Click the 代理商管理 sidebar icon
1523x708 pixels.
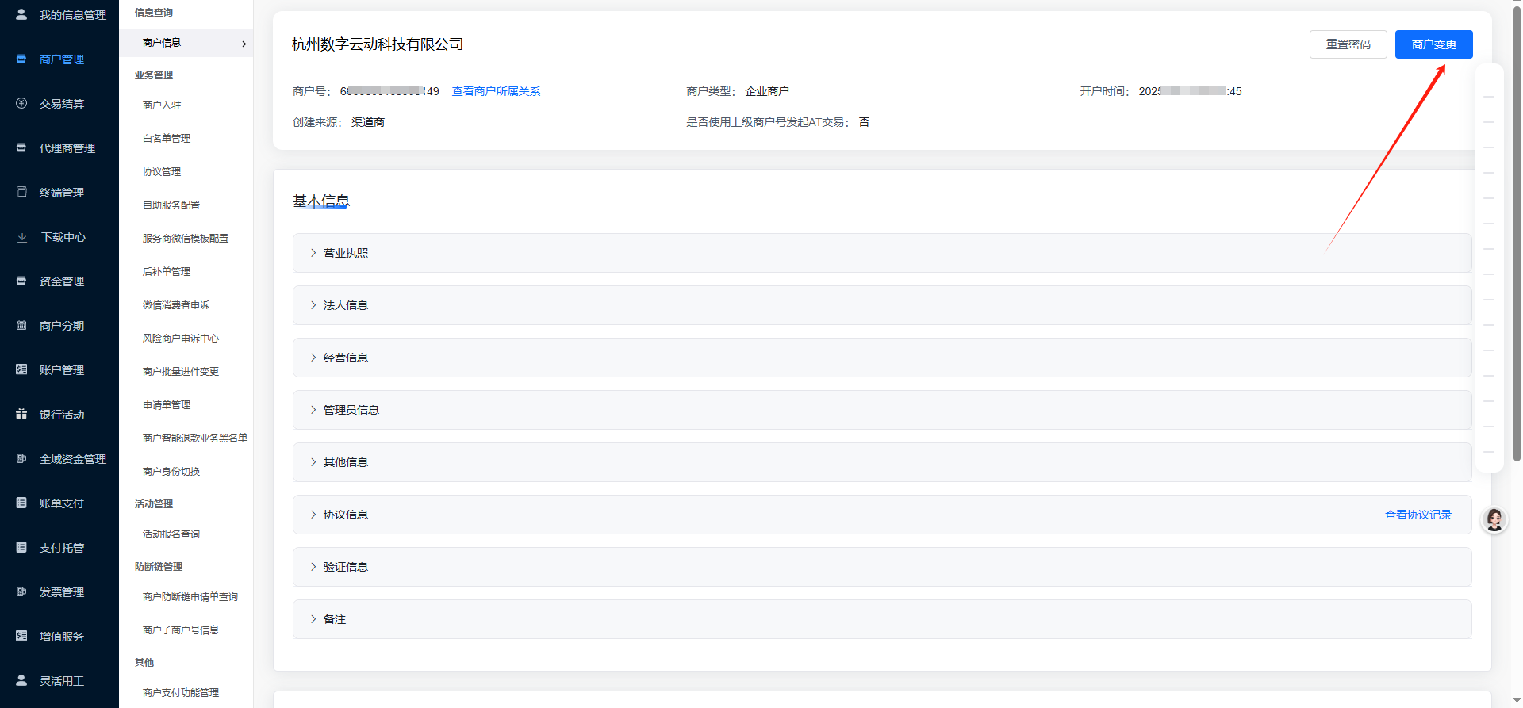(x=21, y=148)
